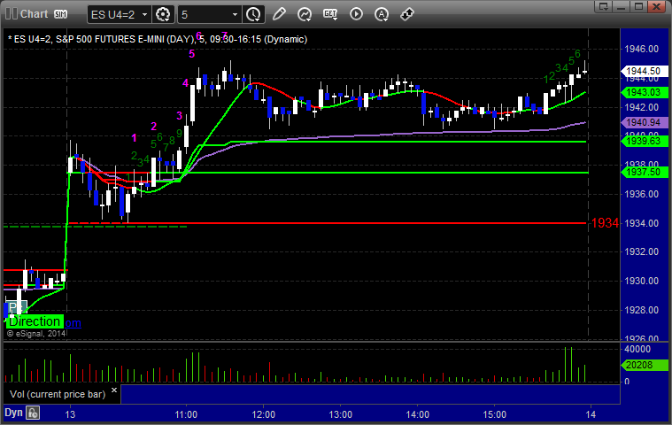The image size is (672, 425).
Task: Click the 1930.00 price axis label
Action: tap(642, 281)
